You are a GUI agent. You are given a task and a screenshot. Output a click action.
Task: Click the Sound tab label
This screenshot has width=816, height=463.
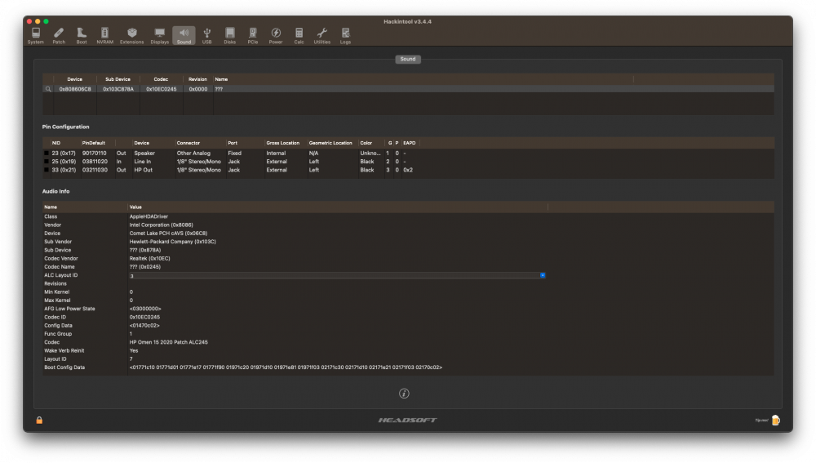[407, 60]
